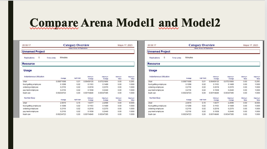Click "Number Busy" label in the left report

click(30, 98)
